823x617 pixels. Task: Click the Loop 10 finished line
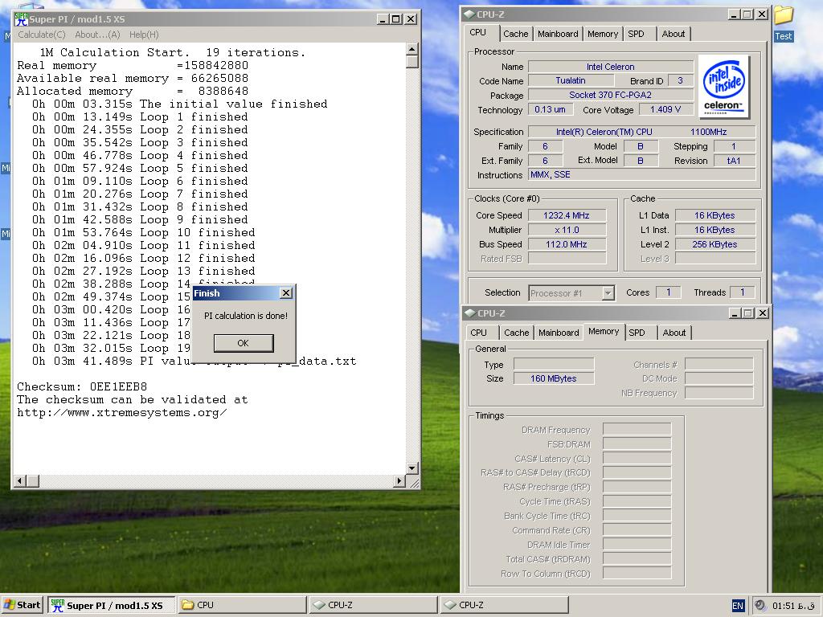pyautogui.click(x=144, y=232)
